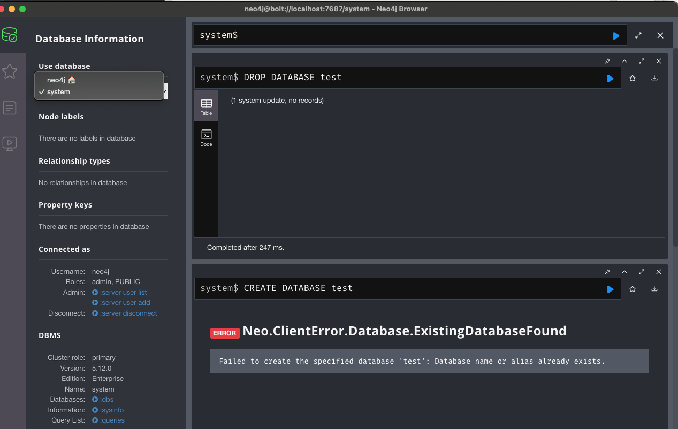Viewport: 678px width, 429px height.
Task: Click the 'Connected as' heading
Action: pyautogui.click(x=64, y=249)
